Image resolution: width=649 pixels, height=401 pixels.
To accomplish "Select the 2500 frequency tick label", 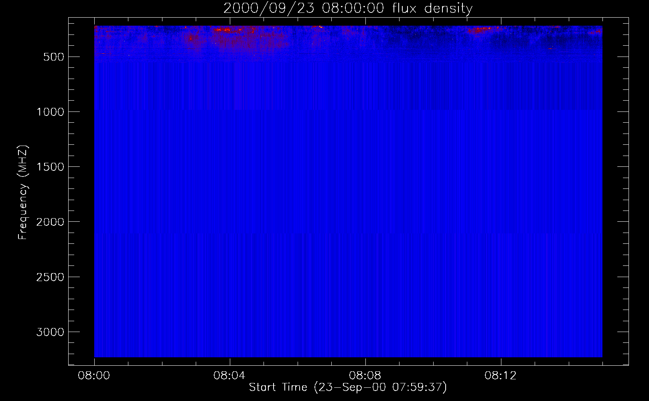I will [50, 277].
